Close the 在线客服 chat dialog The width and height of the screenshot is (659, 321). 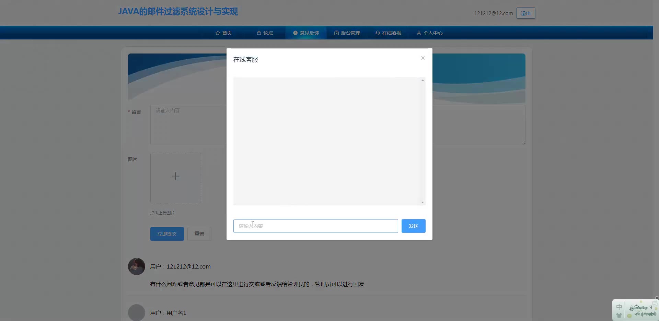[x=423, y=58]
